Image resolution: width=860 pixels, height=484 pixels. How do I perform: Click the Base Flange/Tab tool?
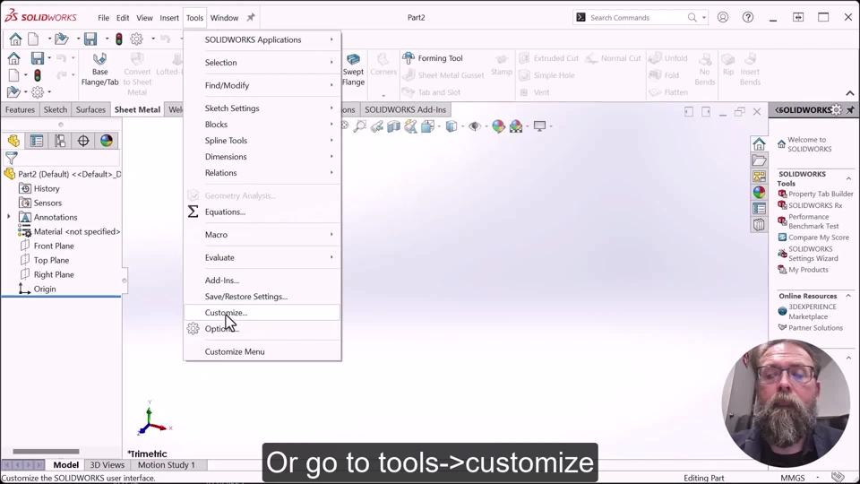pyautogui.click(x=99, y=70)
